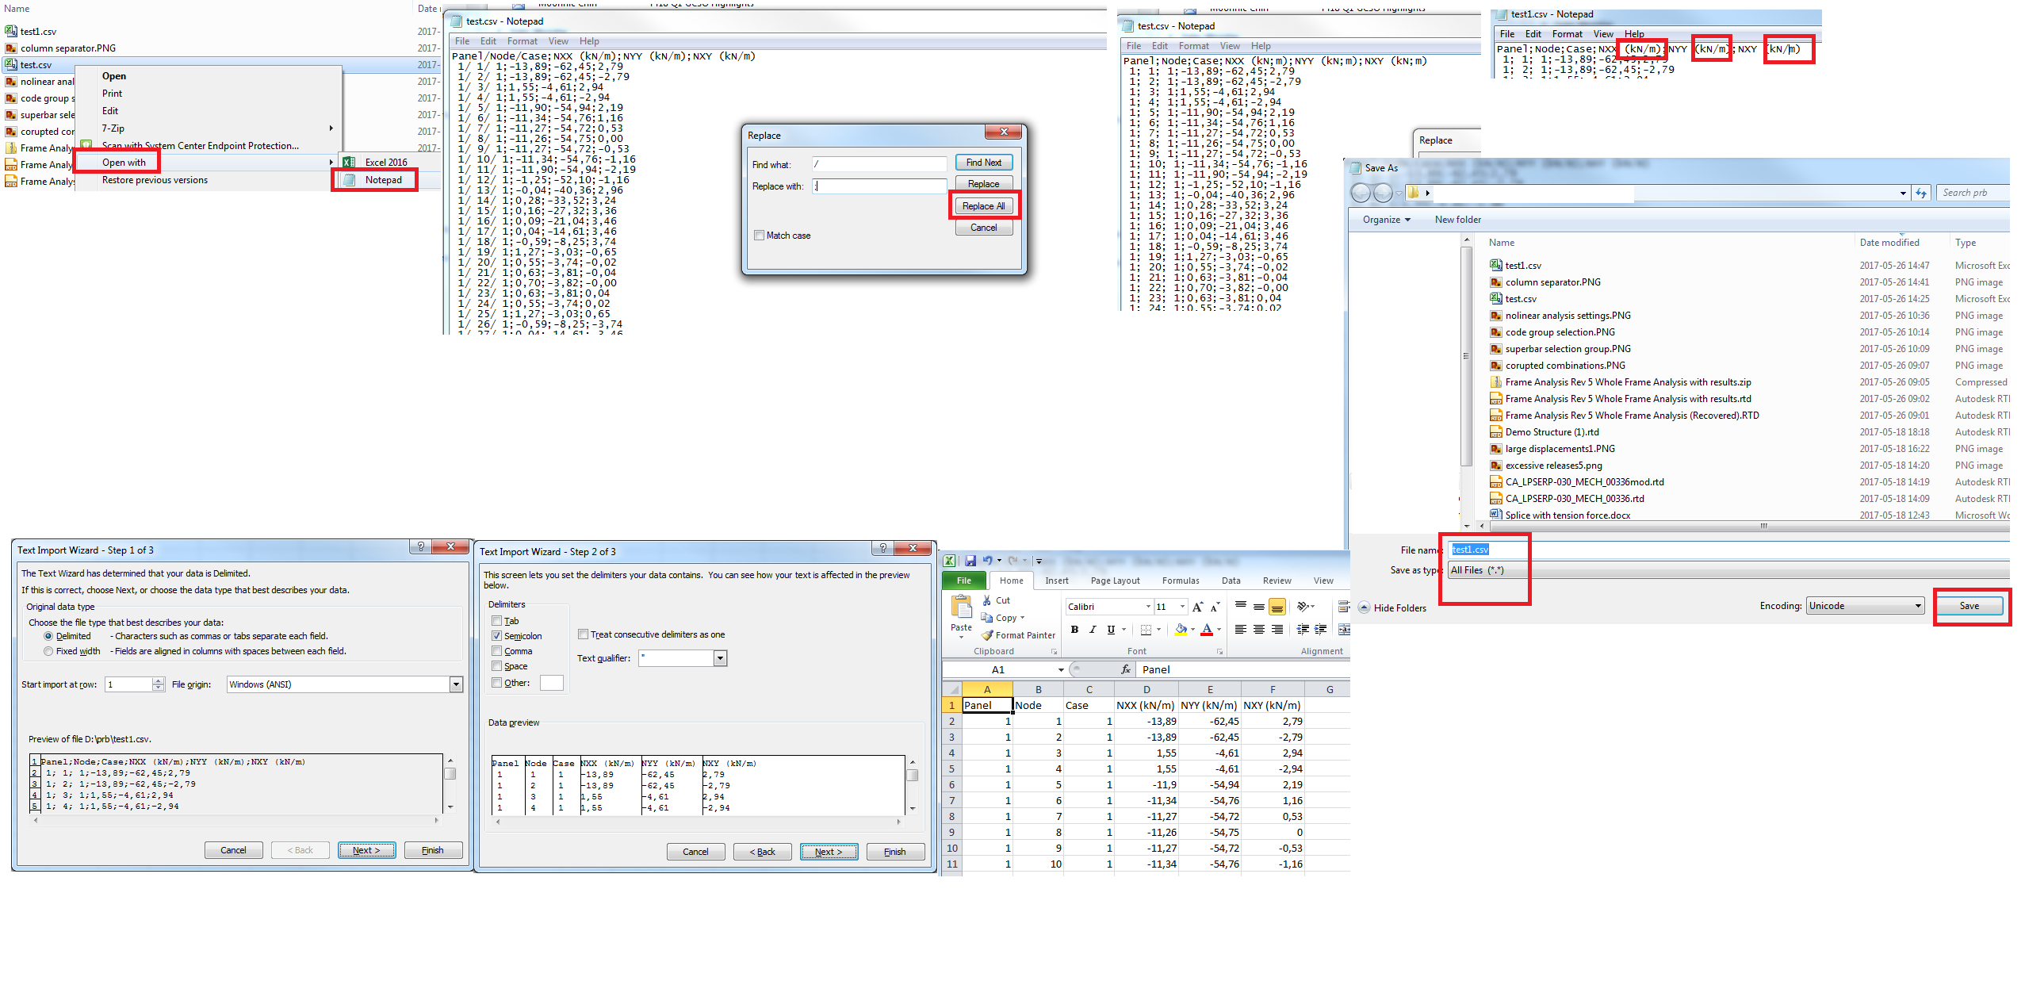Switch to the Page Layout ribbon tab
This screenshot has width=2025, height=981.
coord(1115,581)
